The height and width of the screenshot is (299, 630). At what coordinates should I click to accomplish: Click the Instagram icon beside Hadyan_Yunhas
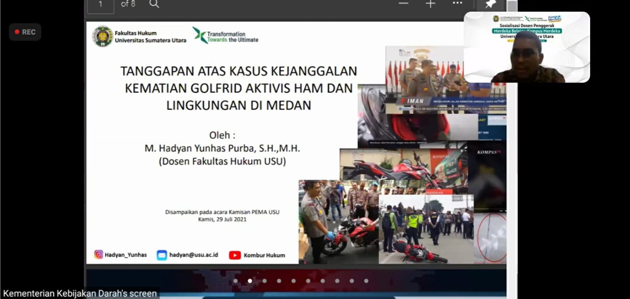[99, 255]
